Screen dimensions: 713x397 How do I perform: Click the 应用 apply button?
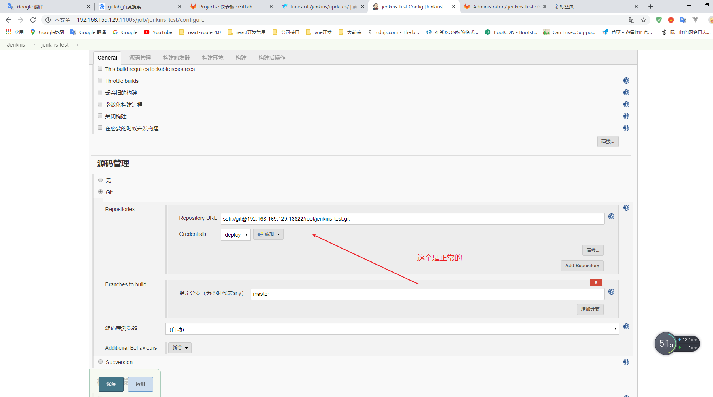pyautogui.click(x=141, y=384)
